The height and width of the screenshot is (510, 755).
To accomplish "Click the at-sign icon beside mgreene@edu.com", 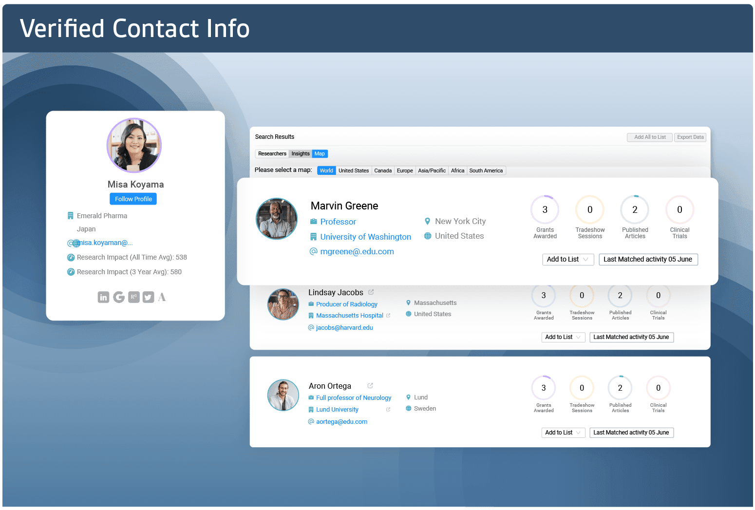I will (314, 251).
